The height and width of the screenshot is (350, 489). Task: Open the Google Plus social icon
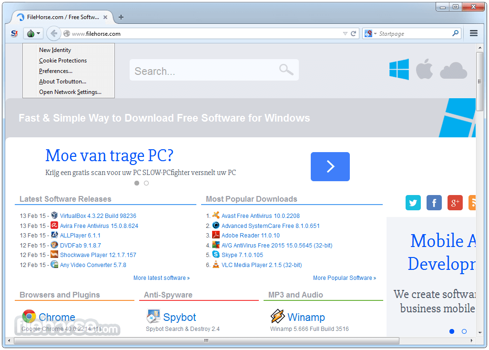coord(455,203)
